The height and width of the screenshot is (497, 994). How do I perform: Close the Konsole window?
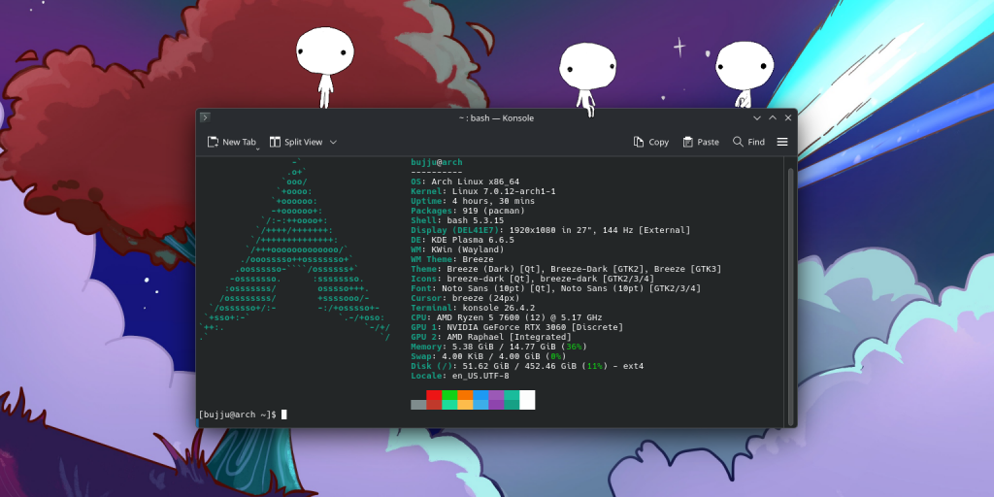(x=788, y=117)
